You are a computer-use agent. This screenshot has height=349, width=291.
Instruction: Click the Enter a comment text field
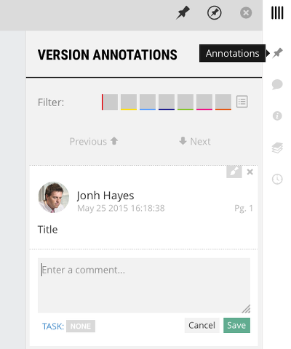coord(144,285)
